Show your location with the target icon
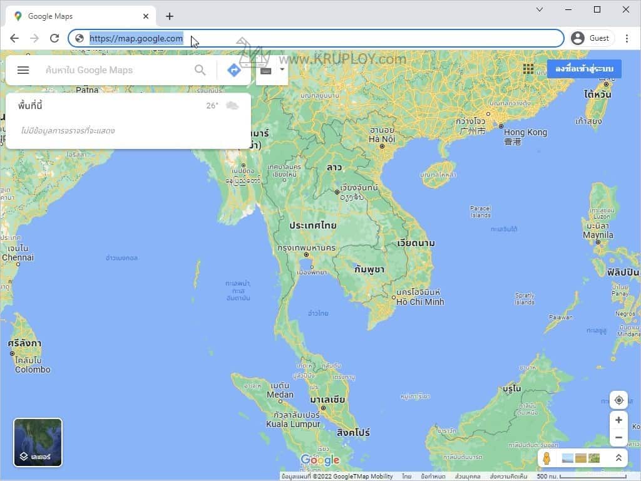 (x=618, y=400)
